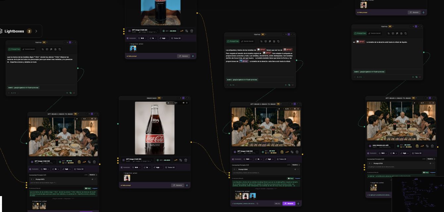Click copy icon beside purple Generar button
Viewport: 444px width, 212px height.
[298, 203]
